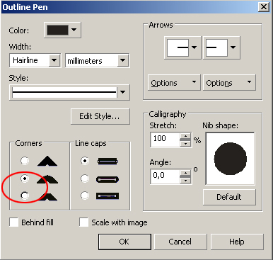Image resolution: width=273 pixels, height=260 pixels.
Task: Click the Edit Style... button
Action: tap(100, 116)
